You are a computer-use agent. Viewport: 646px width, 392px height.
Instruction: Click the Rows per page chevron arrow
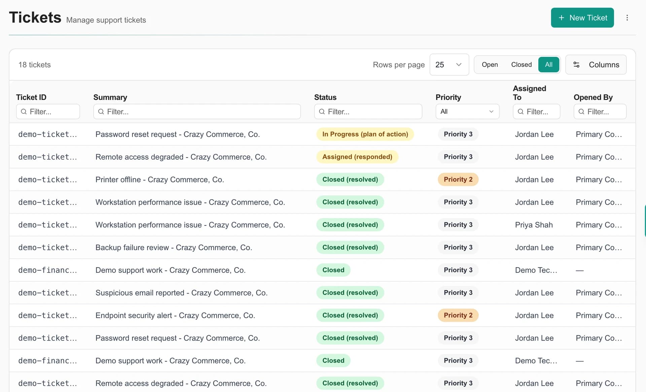coord(459,65)
